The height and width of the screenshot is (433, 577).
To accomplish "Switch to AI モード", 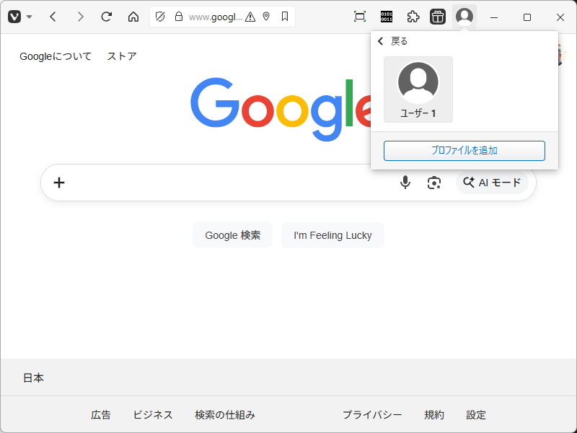I will coord(492,183).
